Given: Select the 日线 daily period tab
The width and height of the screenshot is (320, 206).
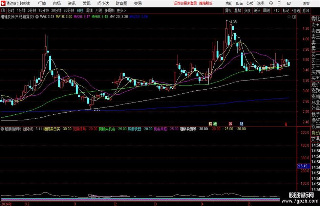Looking at the screenshot, I should (x=80, y=10).
